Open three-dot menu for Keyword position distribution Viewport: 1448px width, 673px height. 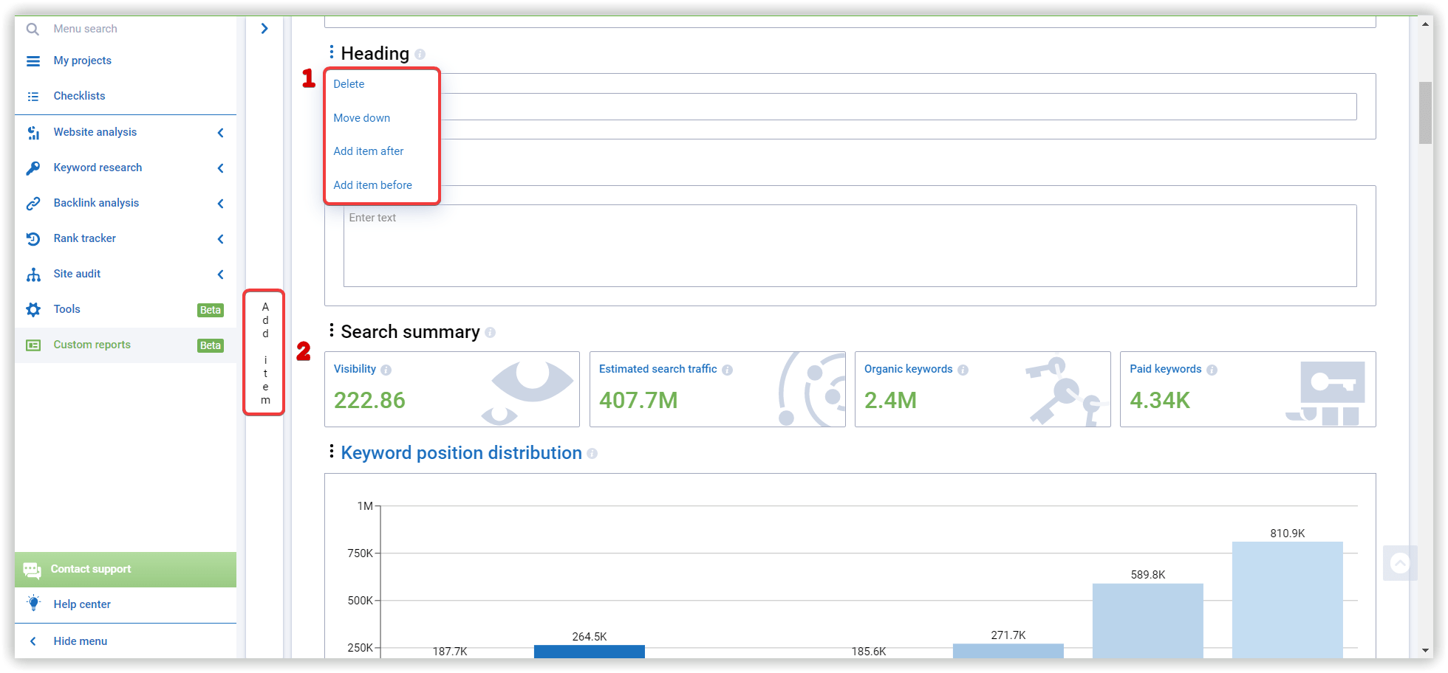tap(331, 452)
